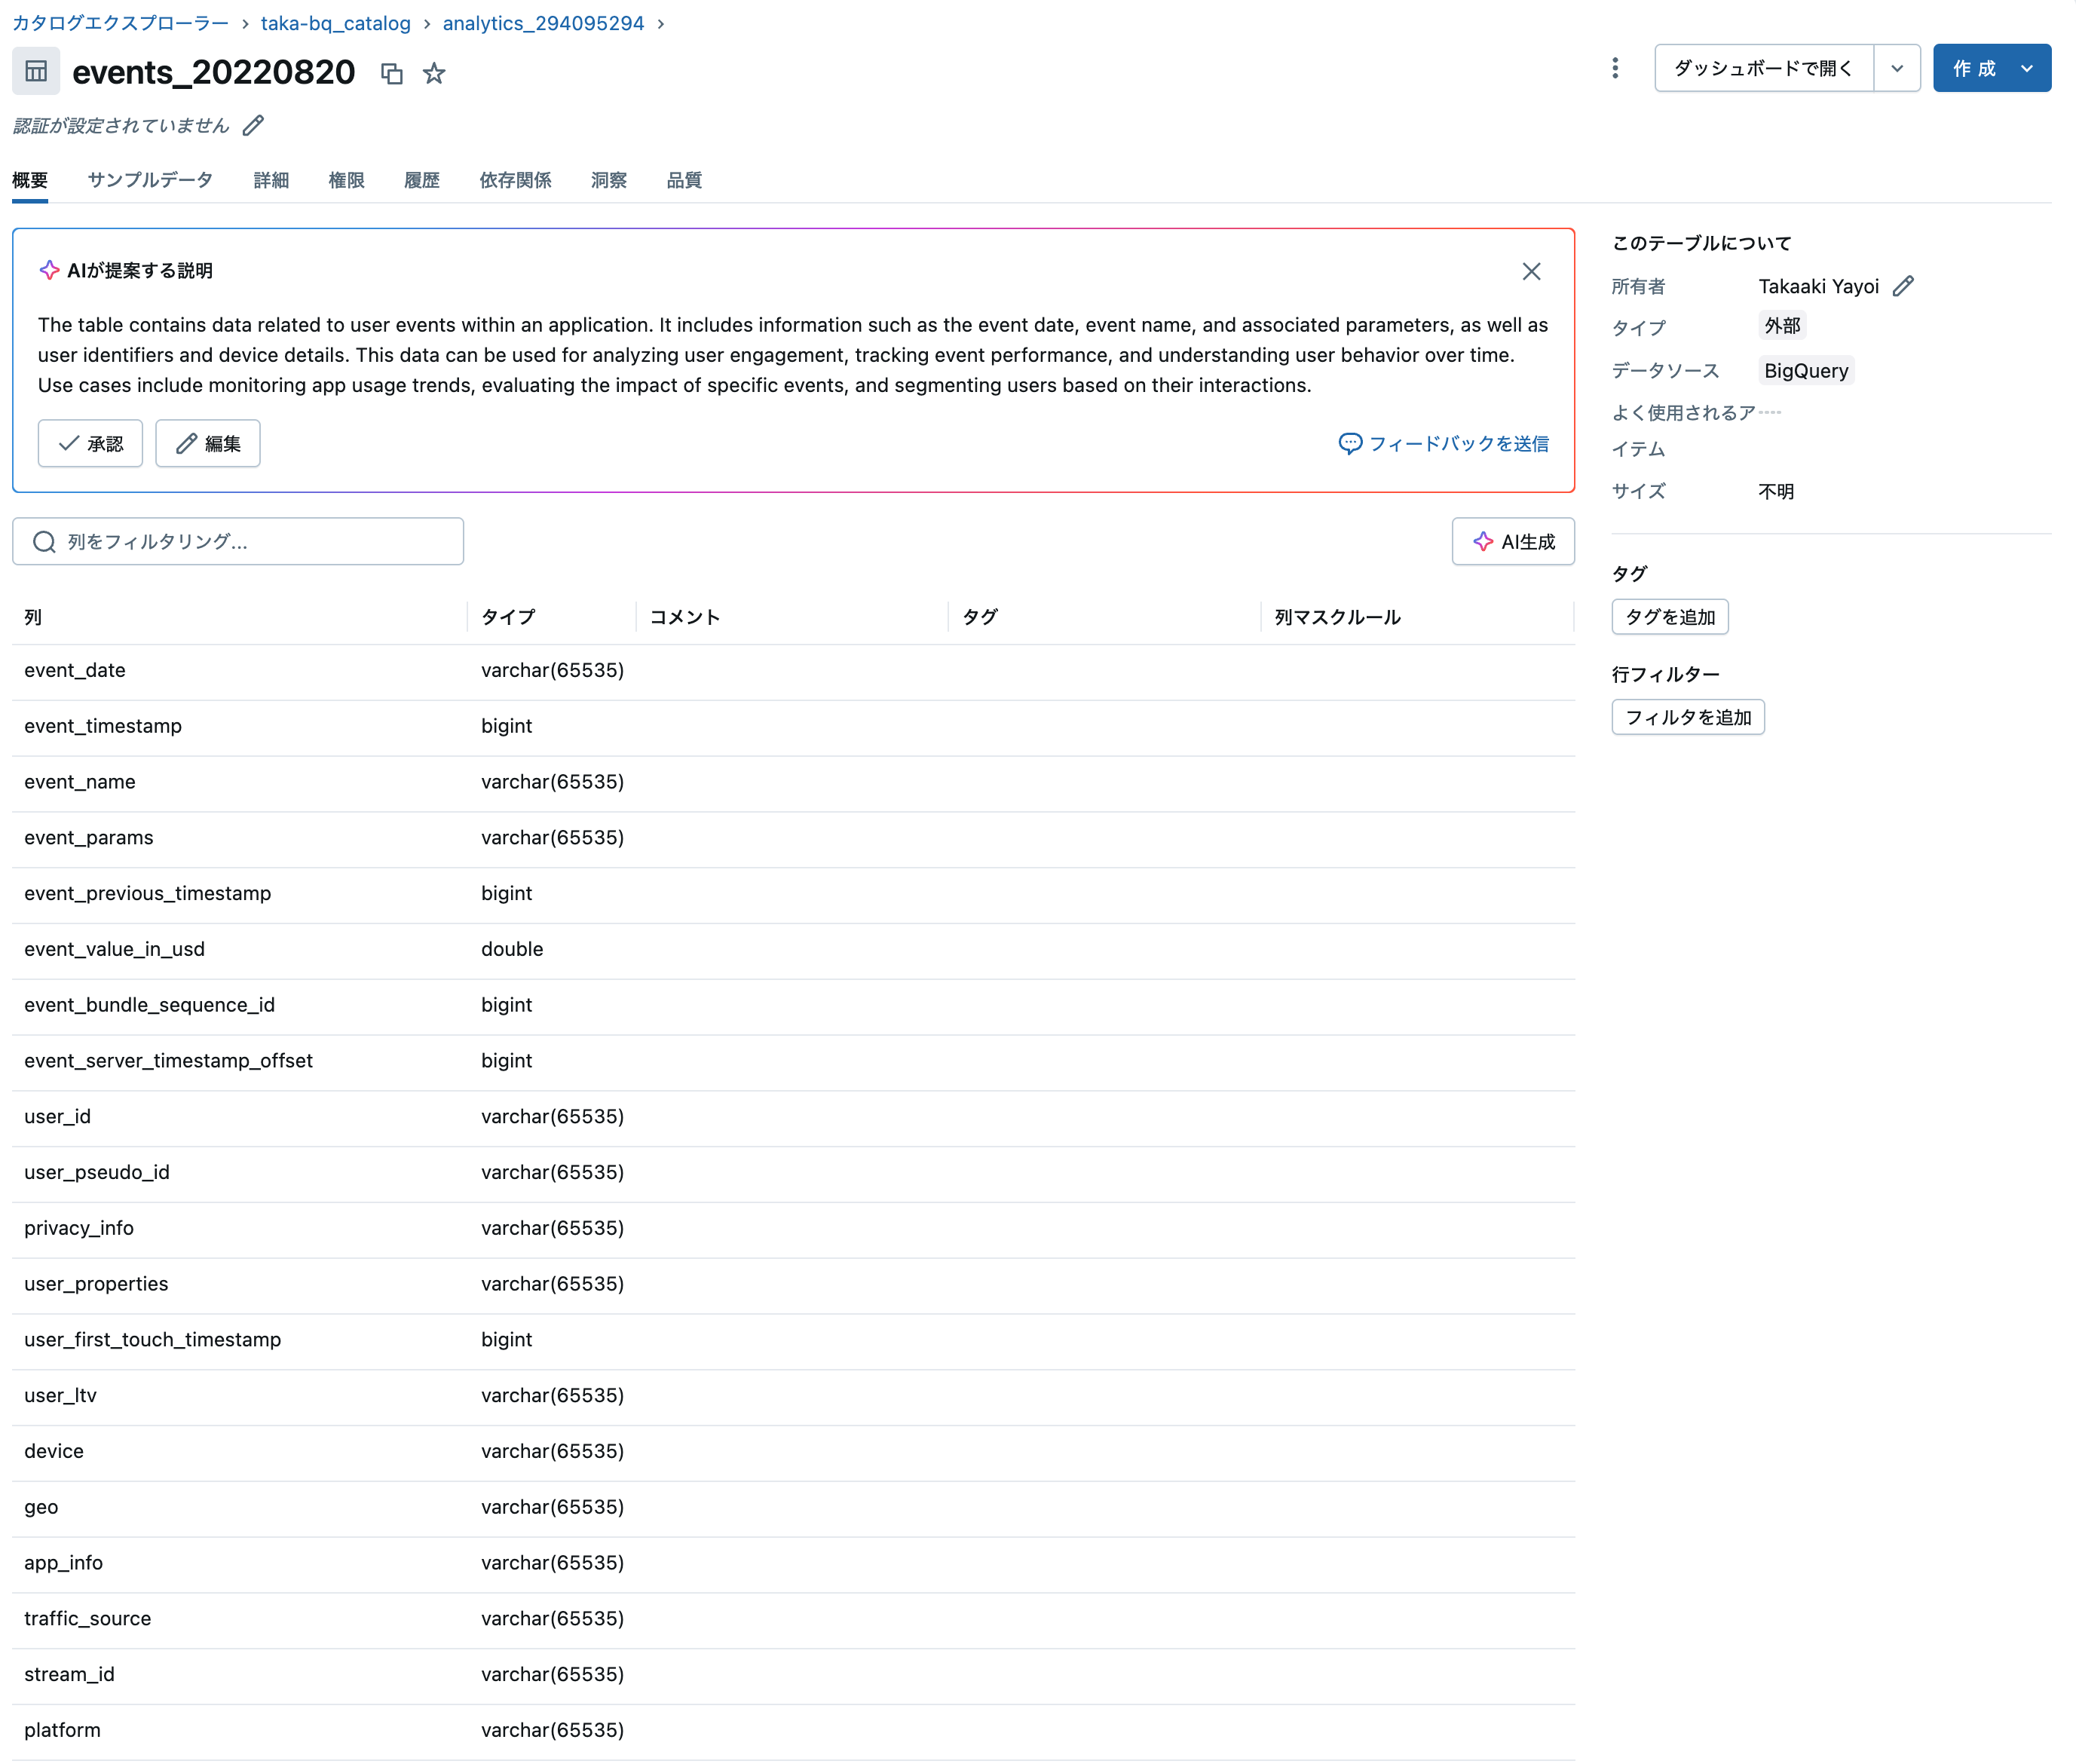Click the table type icon beside the title
This screenshot has height=1764, width=2076.
click(36, 71)
